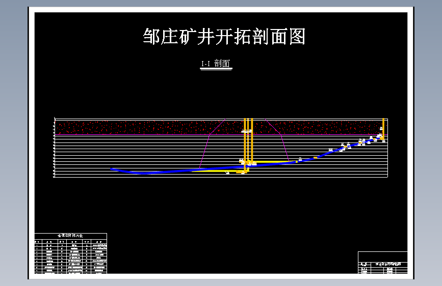Click the drawing name in title block
Image resolution: width=442 pixels, height=286 pixels.
388,264
